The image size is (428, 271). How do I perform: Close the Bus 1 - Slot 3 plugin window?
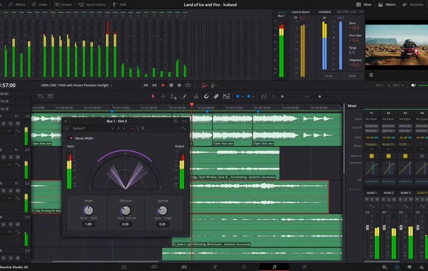[x=66, y=121]
